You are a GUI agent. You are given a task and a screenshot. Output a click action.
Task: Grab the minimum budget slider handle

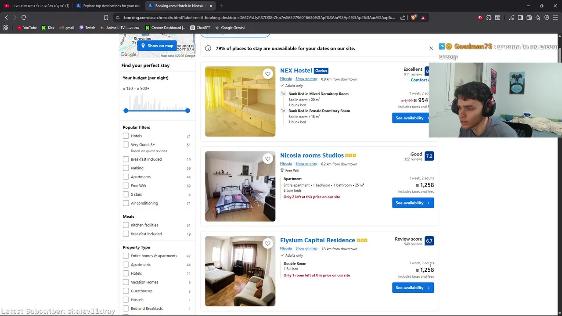(x=126, y=111)
